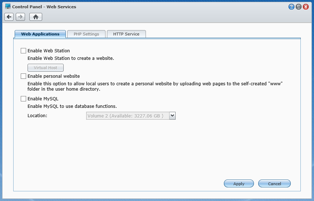
Task: Click the 'Control Panel - Web Services' title
Action: pyautogui.click(x=44, y=7)
